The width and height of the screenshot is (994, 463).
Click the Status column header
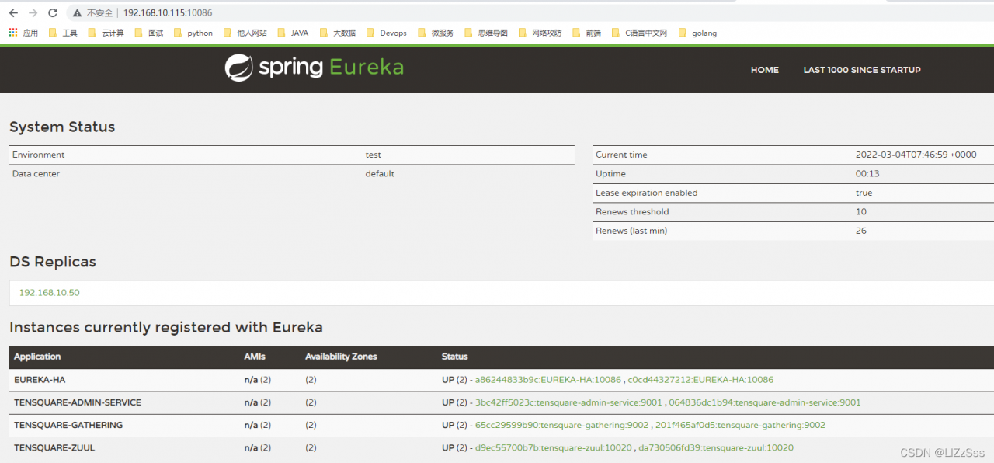click(x=455, y=357)
